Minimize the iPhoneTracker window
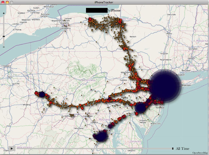The height and width of the screenshot is (155, 209). tap(7, 2)
